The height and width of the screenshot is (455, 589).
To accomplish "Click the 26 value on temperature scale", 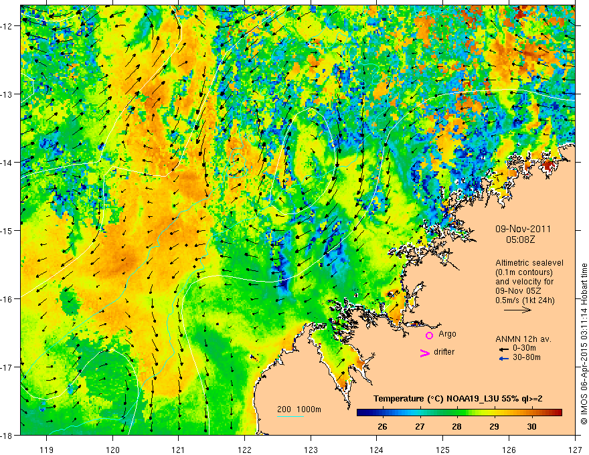I will pyautogui.click(x=382, y=427).
